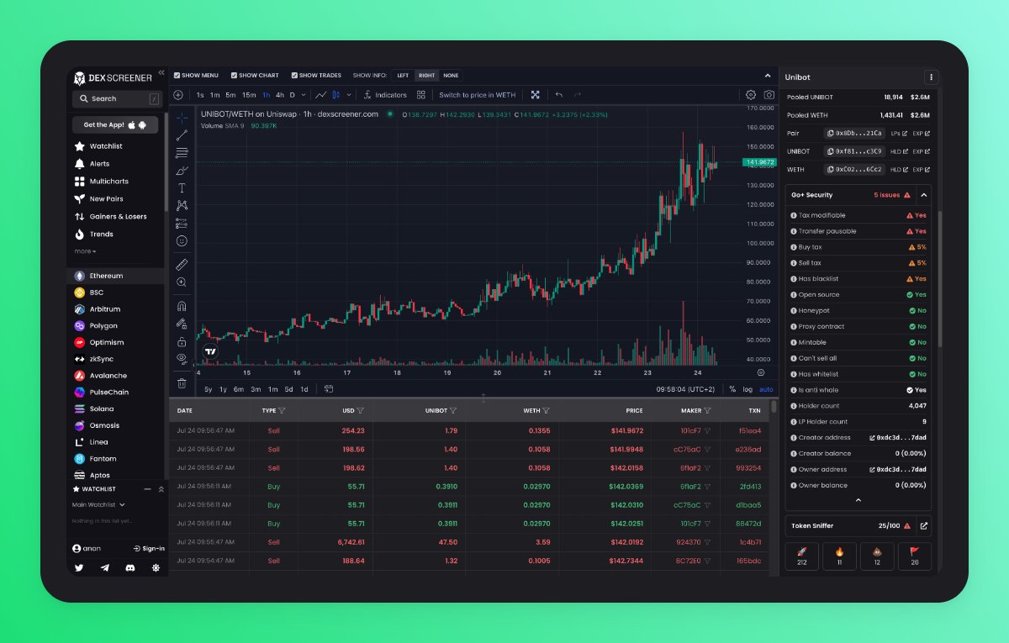The width and height of the screenshot is (1009, 643).
Task: Collapse the Go+ Security section
Action: pyautogui.click(x=923, y=195)
